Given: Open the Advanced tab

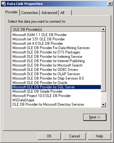Looking at the screenshot, I should (49, 13).
